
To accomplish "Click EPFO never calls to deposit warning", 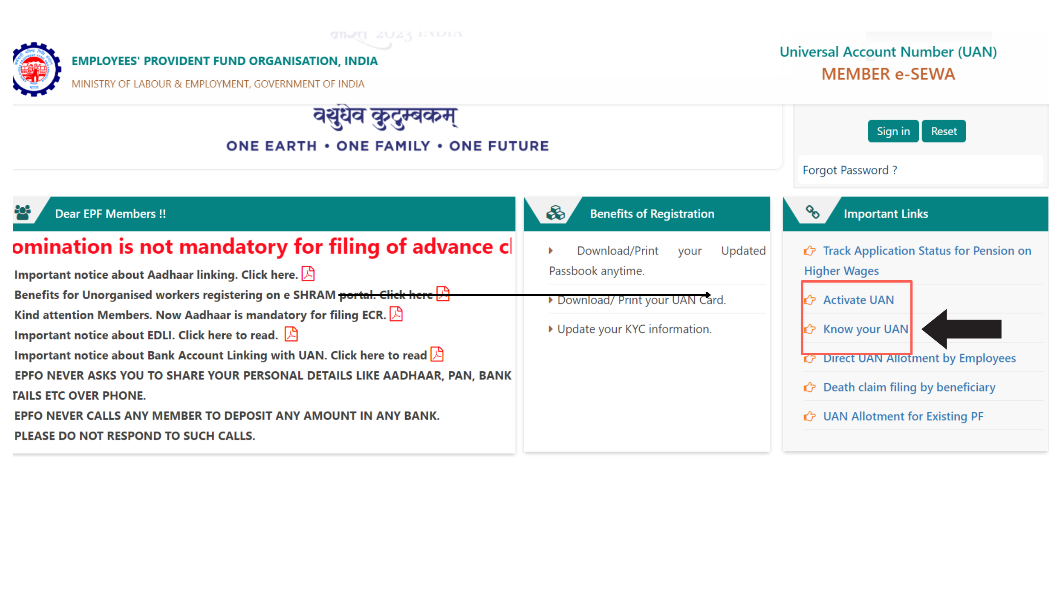I will (227, 415).
